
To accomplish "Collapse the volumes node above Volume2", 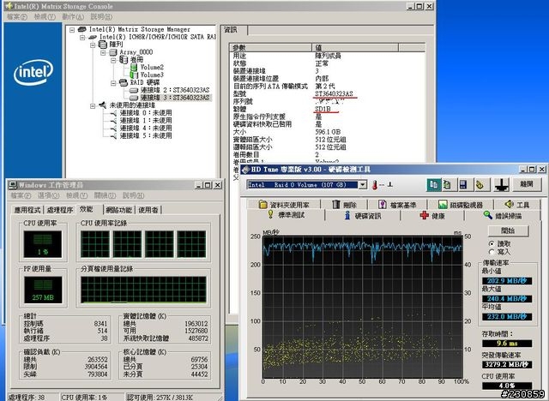I will [113, 60].
